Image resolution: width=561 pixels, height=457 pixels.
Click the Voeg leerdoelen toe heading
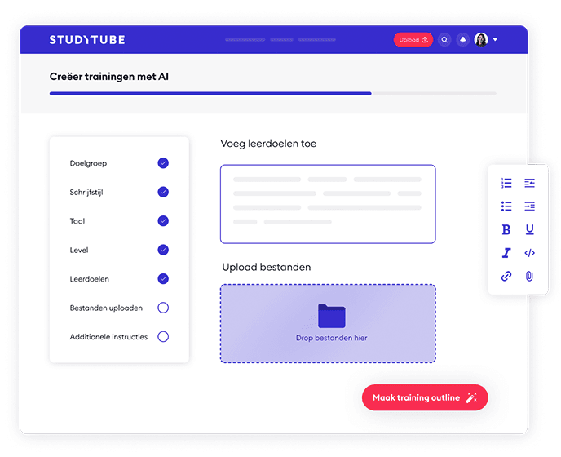pyautogui.click(x=268, y=144)
